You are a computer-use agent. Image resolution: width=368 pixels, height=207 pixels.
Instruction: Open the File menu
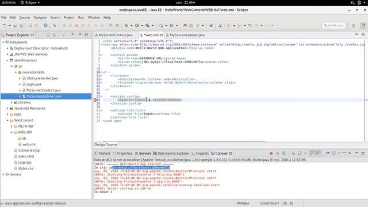point(4,18)
